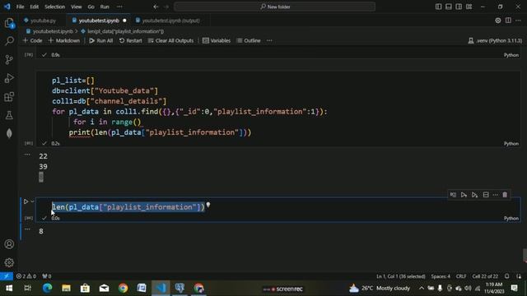Split cell using cell toolbar icon
Screen dimensions: 527x296
pyautogui.click(x=486, y=195)
